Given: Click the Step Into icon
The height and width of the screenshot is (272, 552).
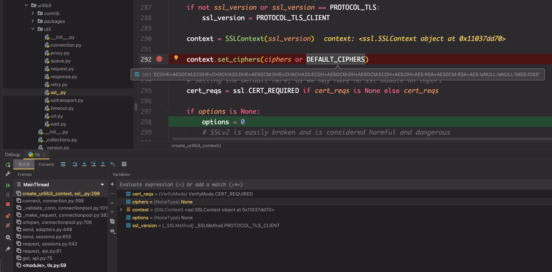Looking at the screenshot, I should pyautogui.click(x=84, y=164).
